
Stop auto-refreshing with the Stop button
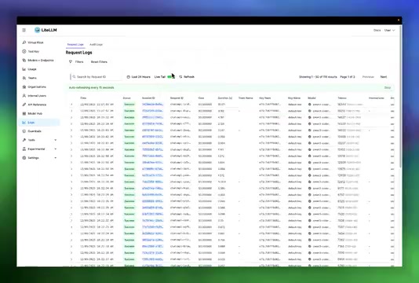coord(388,87)
